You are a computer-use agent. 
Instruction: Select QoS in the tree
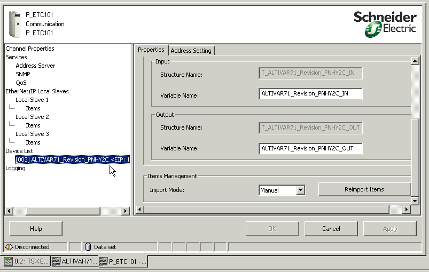click(x=21, y=83)
